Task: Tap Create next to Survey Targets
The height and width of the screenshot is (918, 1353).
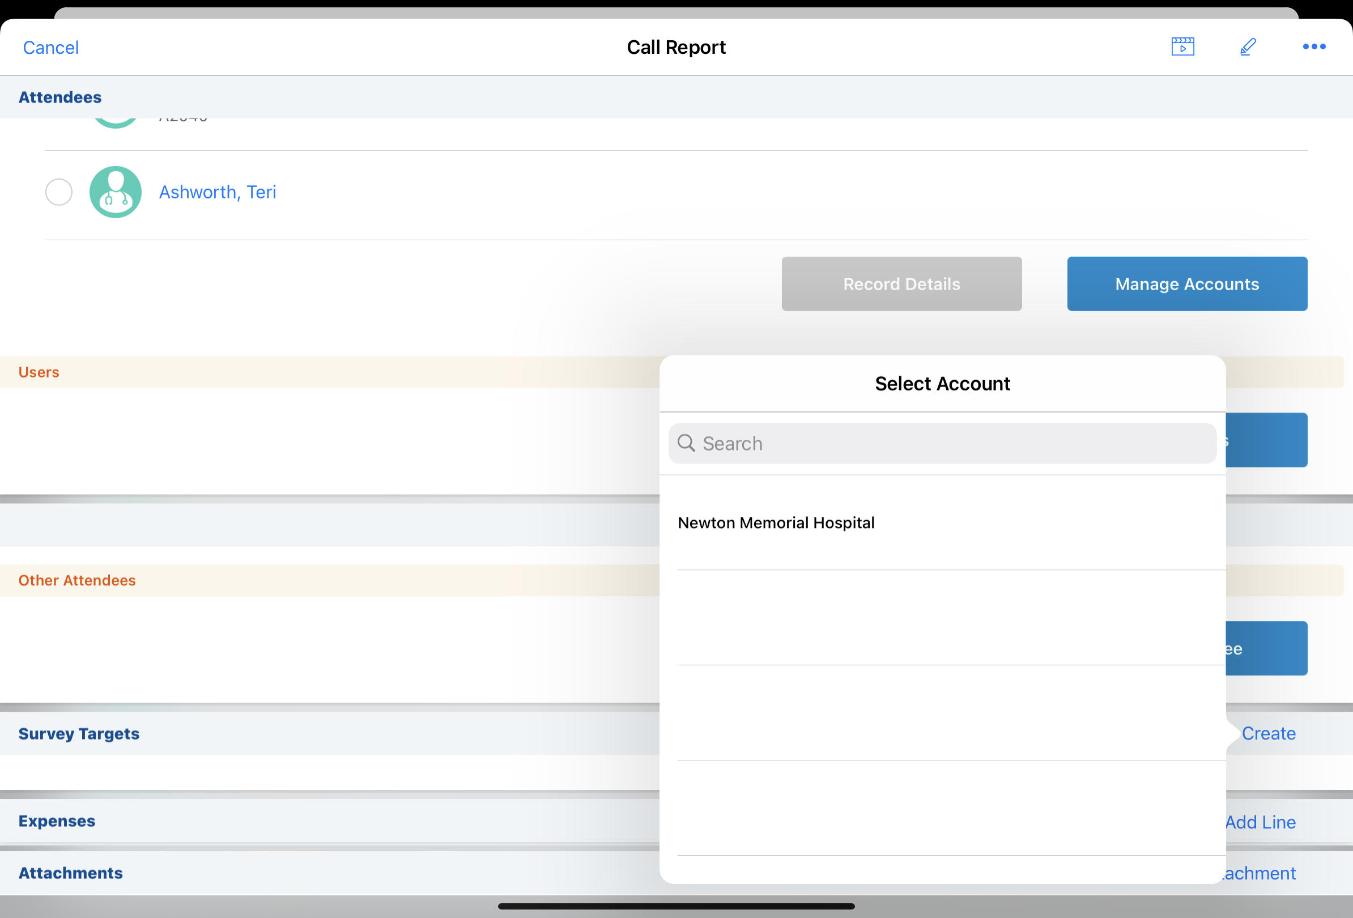Action: pyautogui.click(x=1268, y=733)
